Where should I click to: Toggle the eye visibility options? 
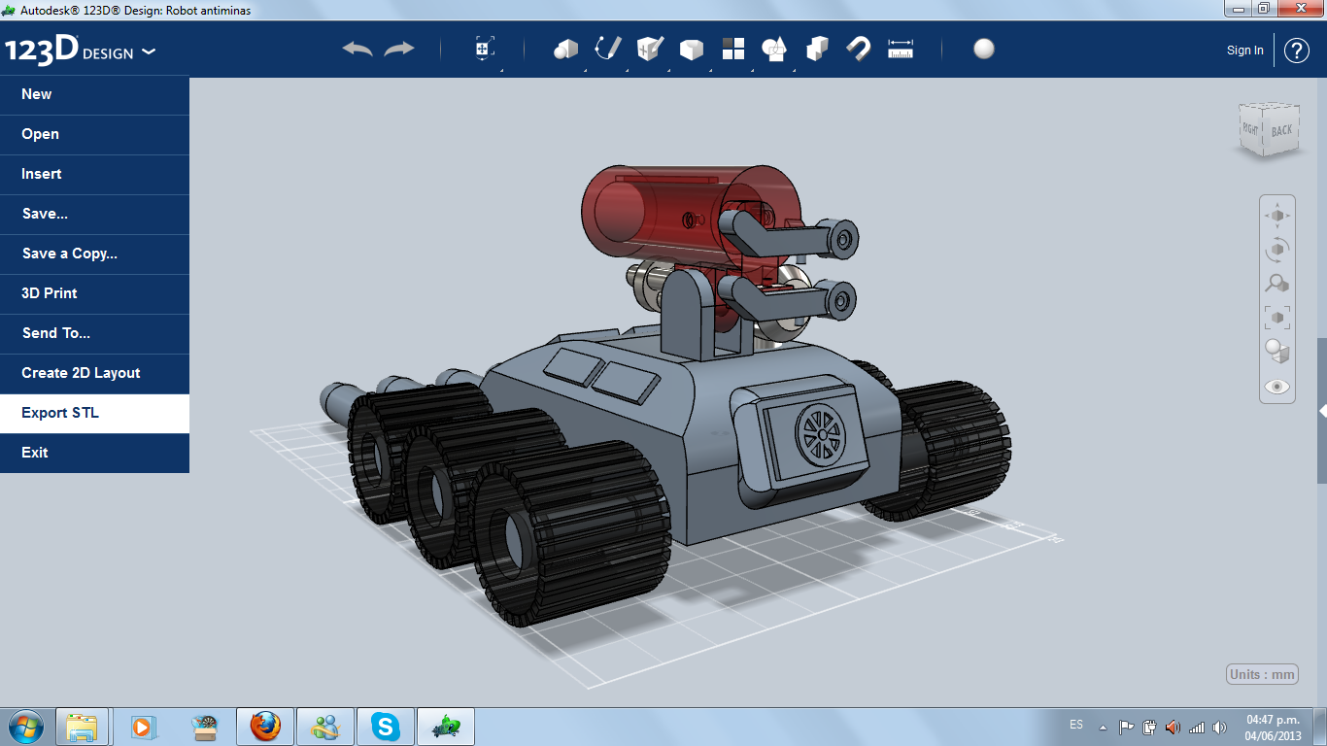point(1277,387)
